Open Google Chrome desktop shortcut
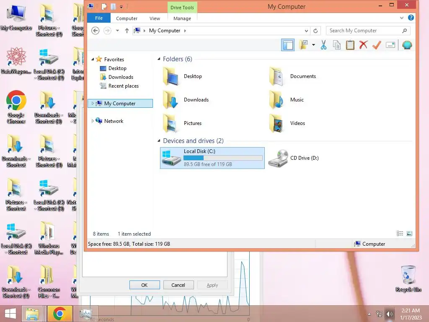Screen dimensions: 429x322 tap(16, 107)
